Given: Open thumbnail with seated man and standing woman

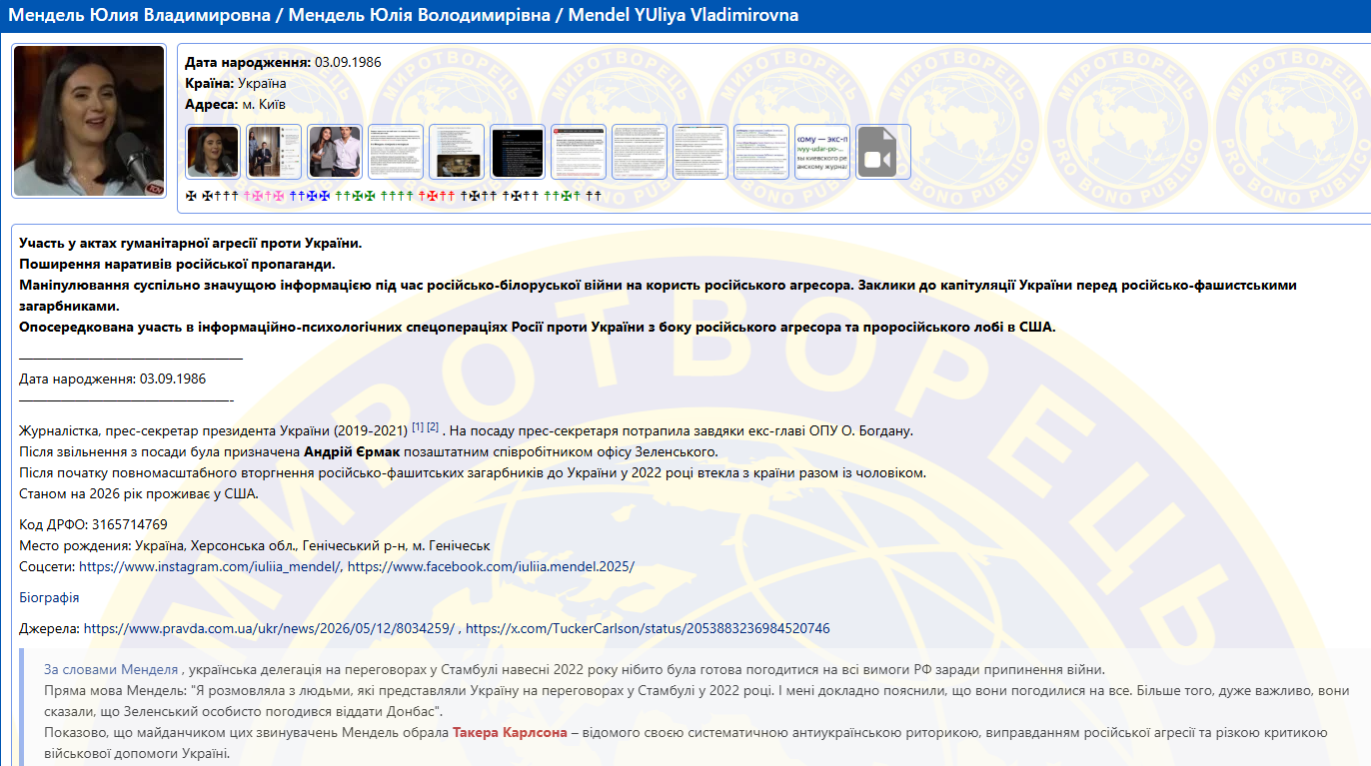Looking at the screenshot, I should 274,152.
